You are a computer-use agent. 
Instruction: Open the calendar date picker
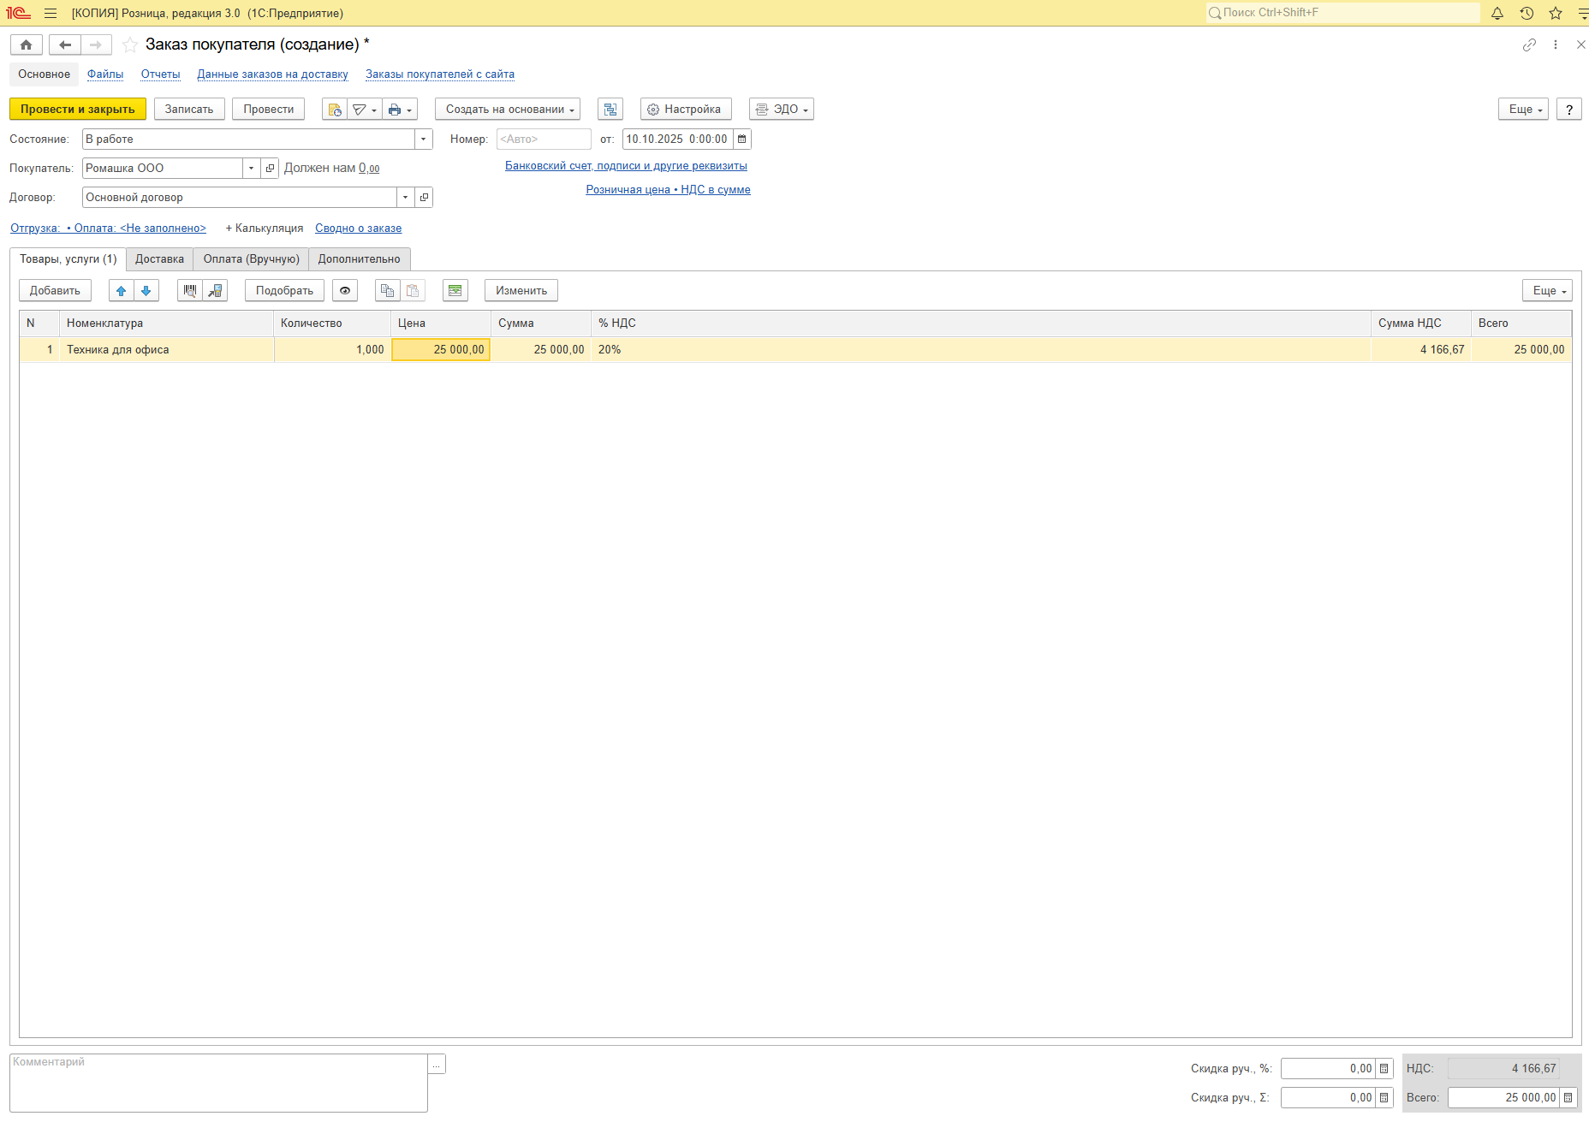[742, 140]
